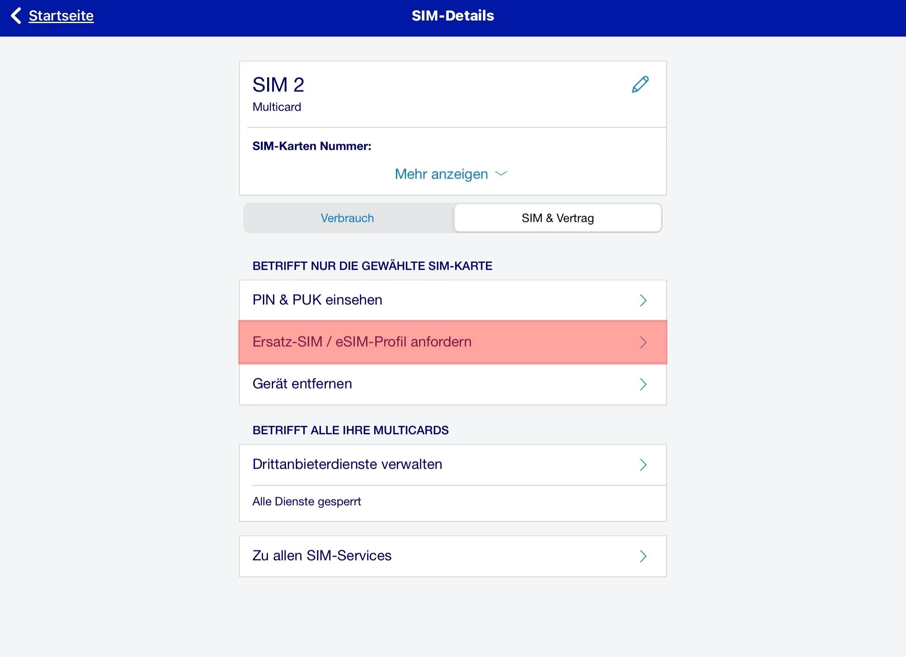Tap the SIM-Karten Nummer label

click(312, 146)
